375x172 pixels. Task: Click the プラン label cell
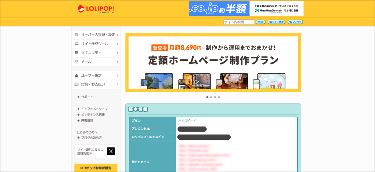point(153,121)
